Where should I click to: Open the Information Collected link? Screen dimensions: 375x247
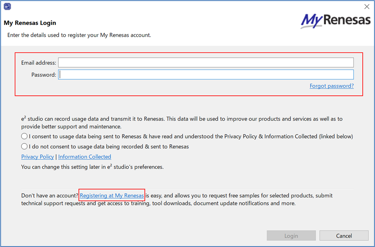coord(84,157)
